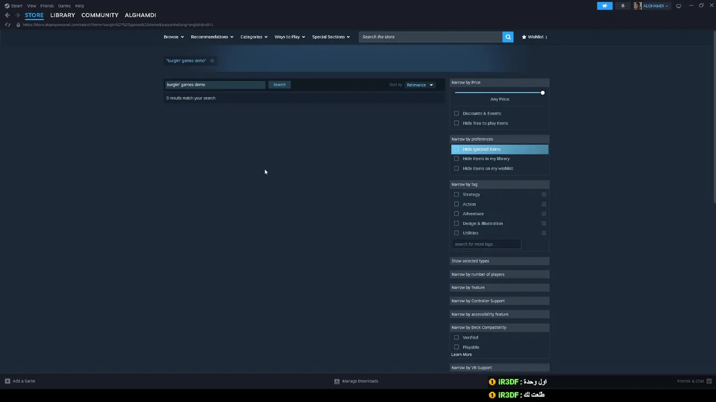Exclude the Strategy tag via its side icon
The height and width of the screenshot is (402, 716).
click(544, 194)
